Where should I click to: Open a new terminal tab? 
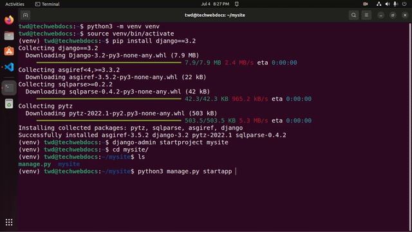click(25, 15)
